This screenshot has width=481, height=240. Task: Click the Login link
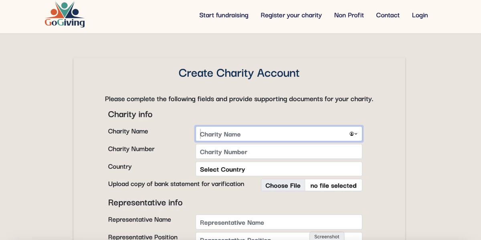(420, 15)
